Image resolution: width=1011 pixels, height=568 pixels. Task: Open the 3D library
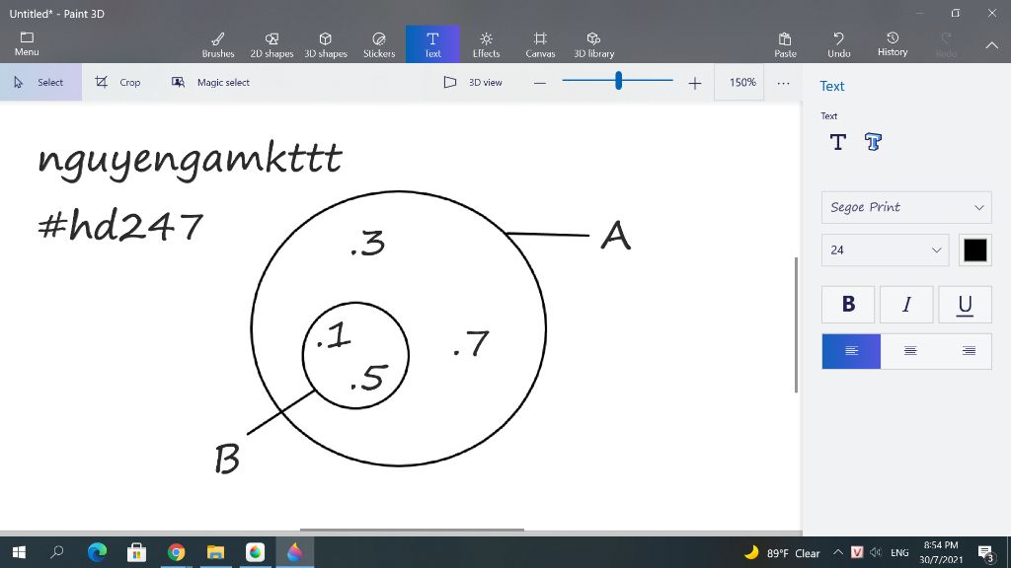pyautogui.click(x=593, y=44)
